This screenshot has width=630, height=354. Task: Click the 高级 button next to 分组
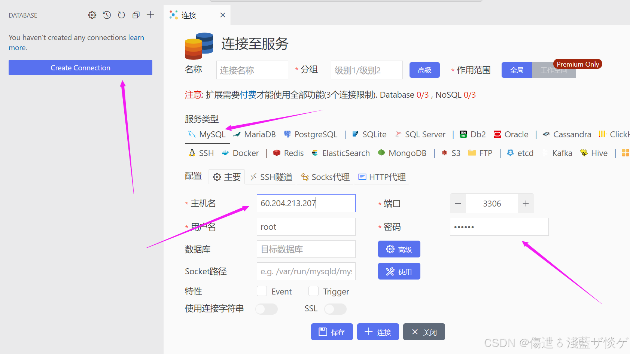point(424,70)
